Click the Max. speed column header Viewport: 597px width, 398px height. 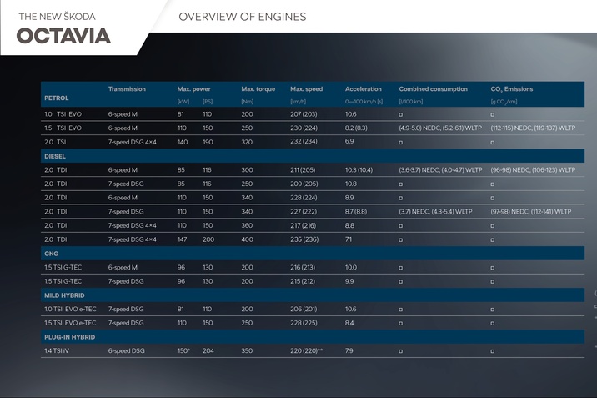(307, 88)
